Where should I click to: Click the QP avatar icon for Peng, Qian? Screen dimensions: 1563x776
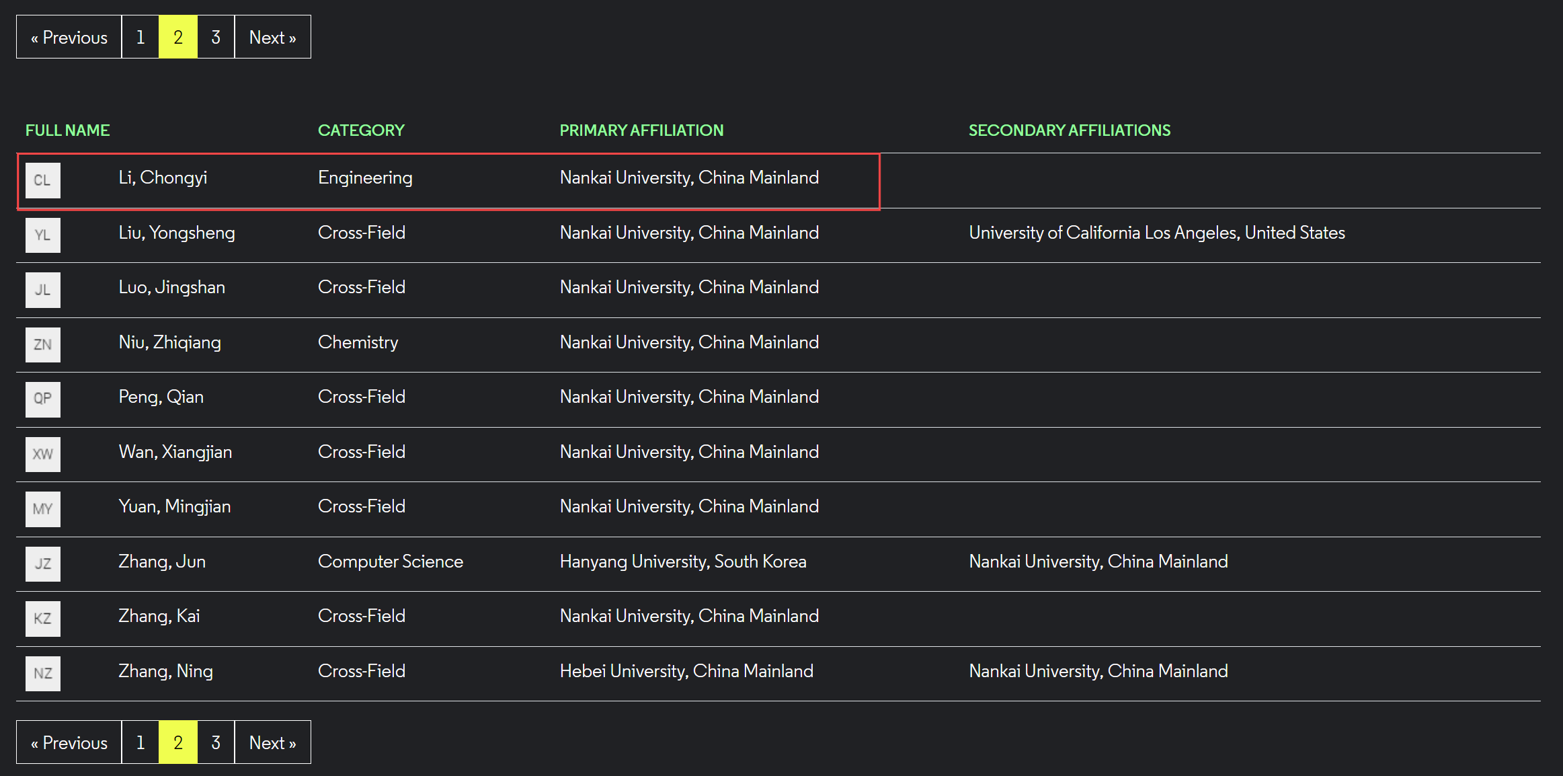(x=42, y=399)
